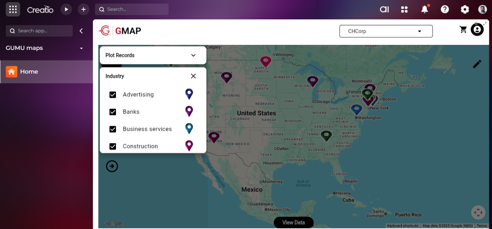Open the Creatio AI assistant icon
Viewport: 492px width, 229px height.
[384, 9]
